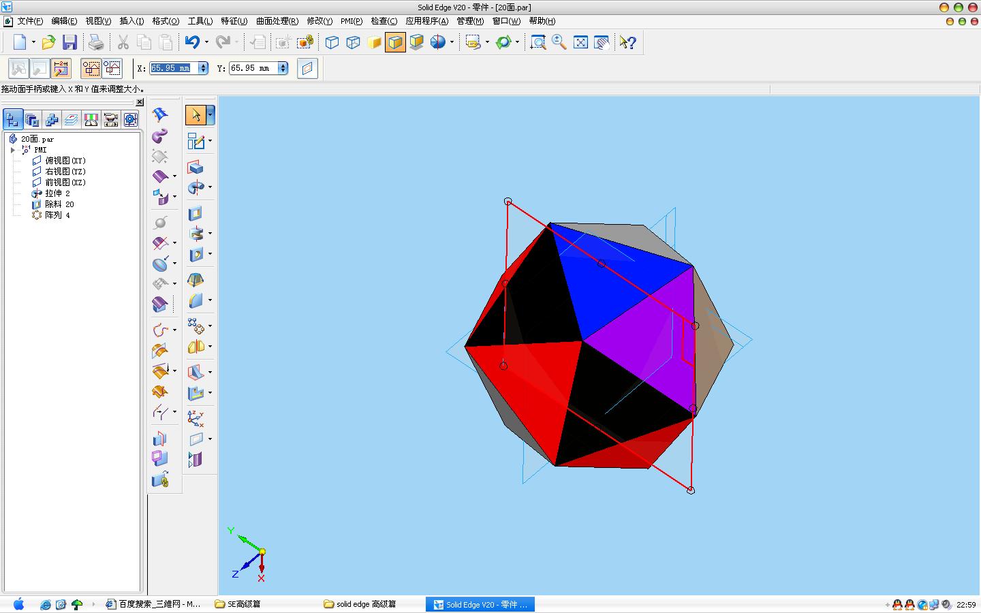
Task: Toggle Visible and Hidden Edges display
Action: 353,42
